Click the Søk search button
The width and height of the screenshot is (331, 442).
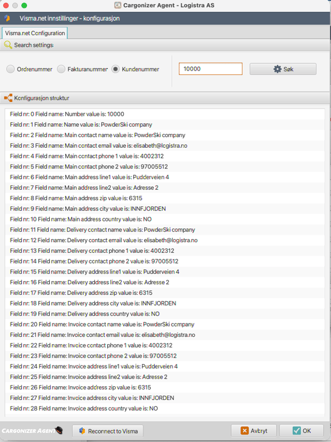(x=283, y=69)
